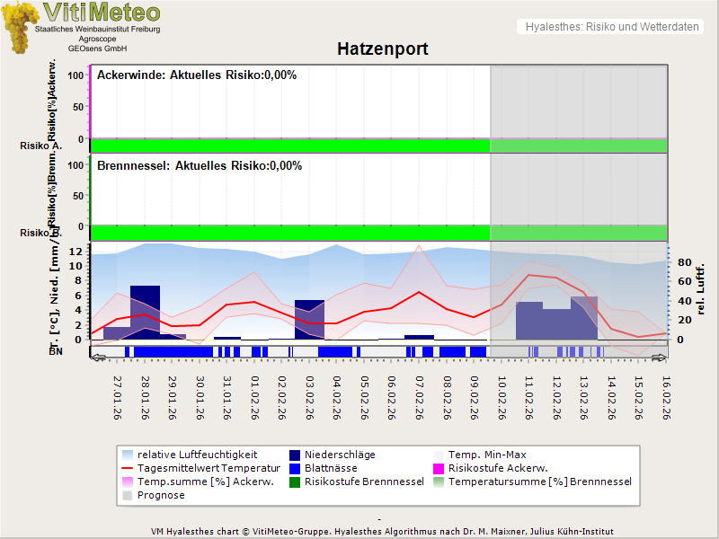Screen dimensions: 719x539
Task: Select the 28.01.26 date on the axis
Action: click(144, 397)
